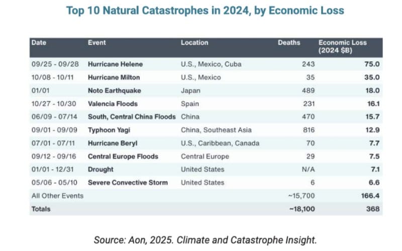
Task: Select the Drought event name
Action: (x=100, y=169)
